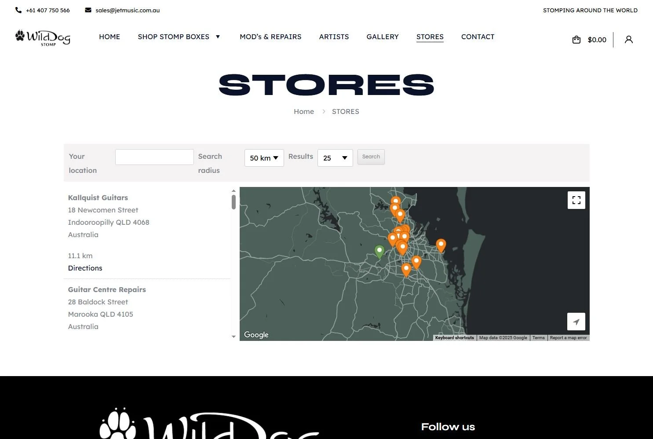
Task: Open the shopping bag cart icon
Action: 576,40
